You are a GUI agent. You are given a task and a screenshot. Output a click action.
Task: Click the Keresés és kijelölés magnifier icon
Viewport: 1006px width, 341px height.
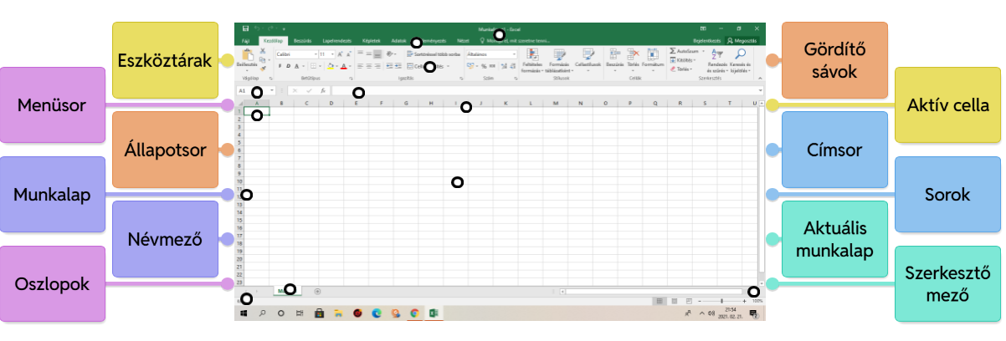coord(740,54)
